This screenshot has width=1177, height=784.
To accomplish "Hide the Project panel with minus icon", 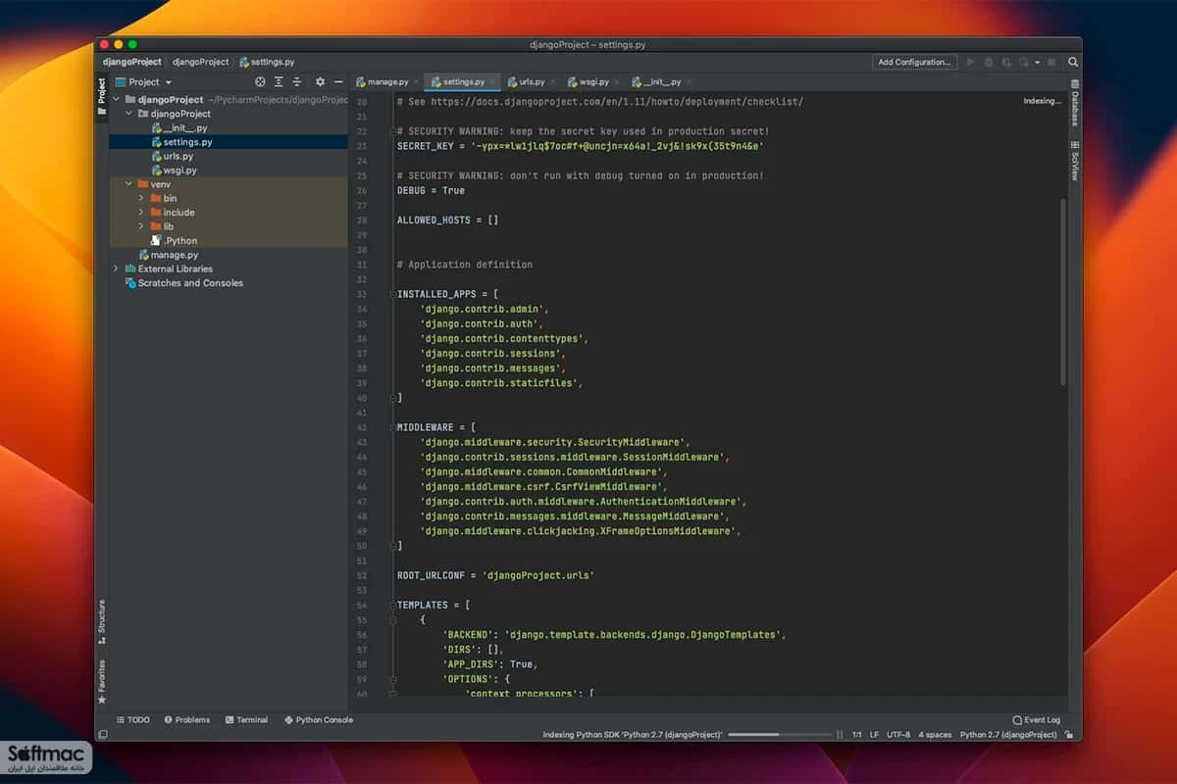I will 338,82.
